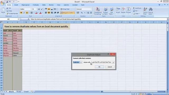This screenshot has width=169, height=95.
Task: Toggle Center alignment
Action: (x=49, y=13)
